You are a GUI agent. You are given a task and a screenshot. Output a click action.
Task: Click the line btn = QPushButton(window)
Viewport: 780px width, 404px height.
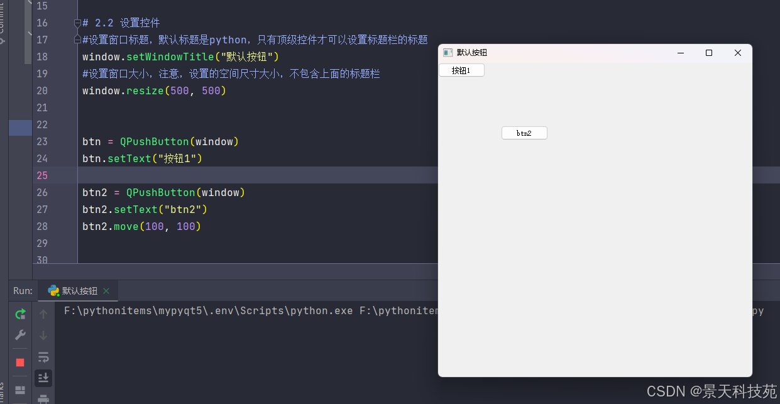pyautogui.click(x=160, y=141)
